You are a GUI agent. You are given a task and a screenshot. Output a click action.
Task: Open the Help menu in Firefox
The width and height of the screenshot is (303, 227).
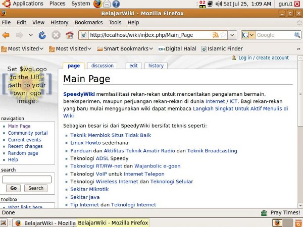[133, 23]
